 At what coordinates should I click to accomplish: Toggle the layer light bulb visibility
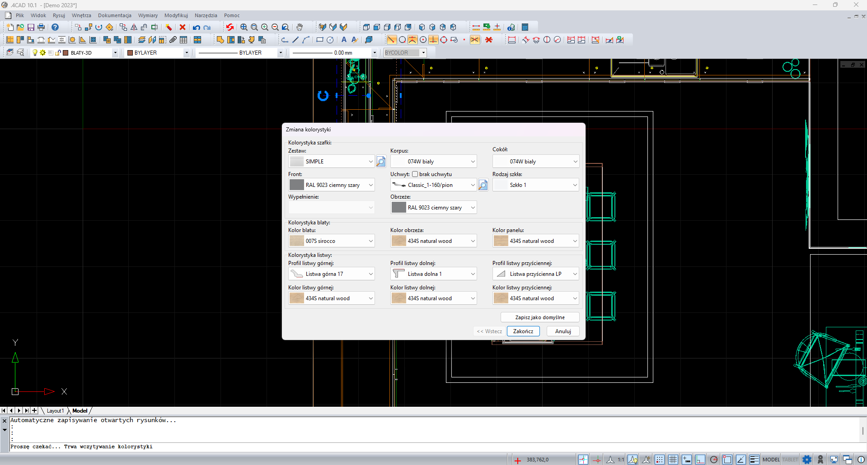click(35, 53)
